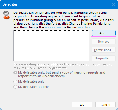Close the Delegates dialog window

click(x=114, y=4)
